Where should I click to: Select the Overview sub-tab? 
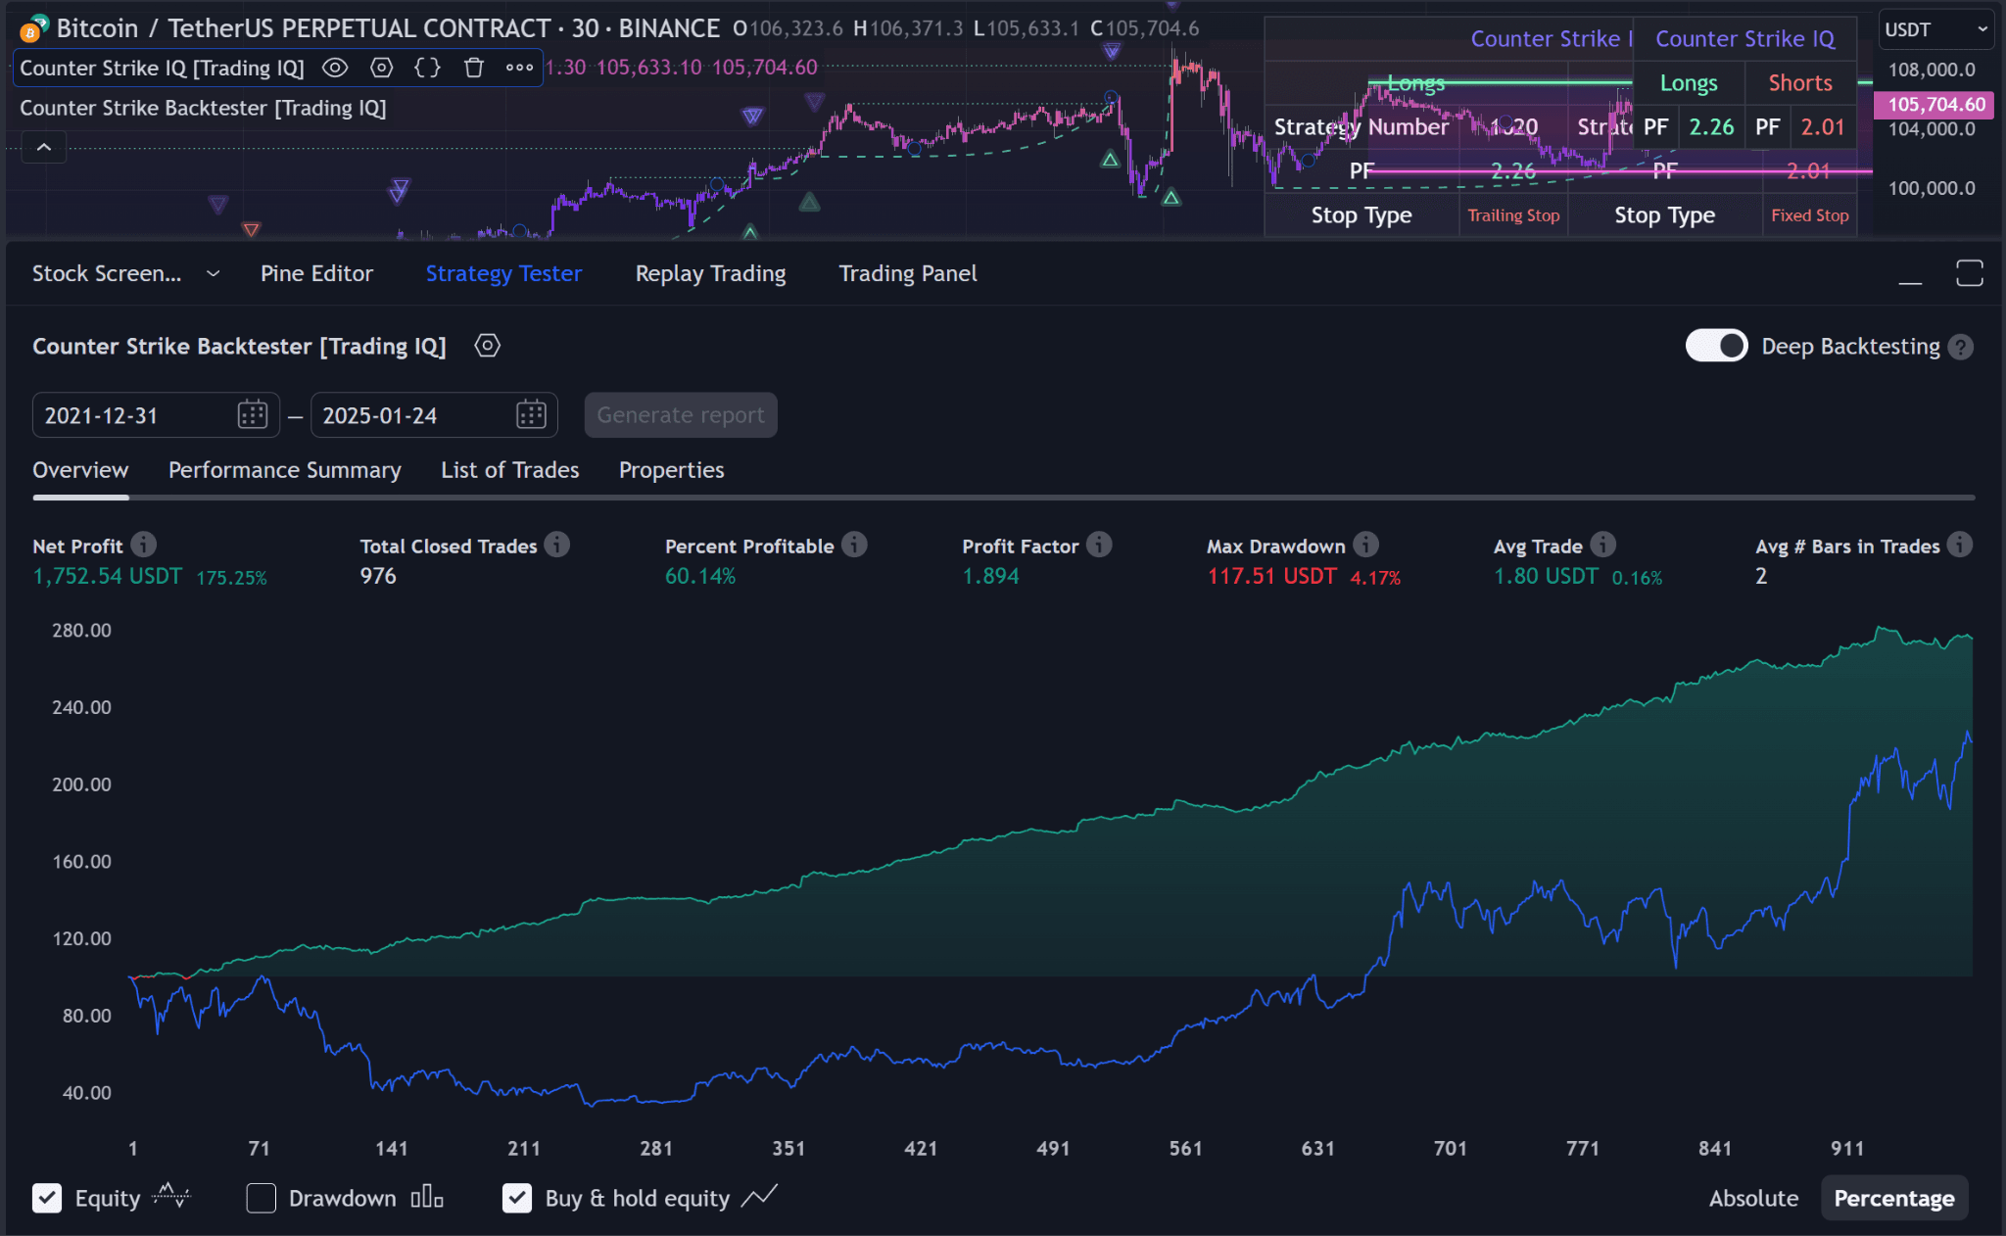point(80,470)
